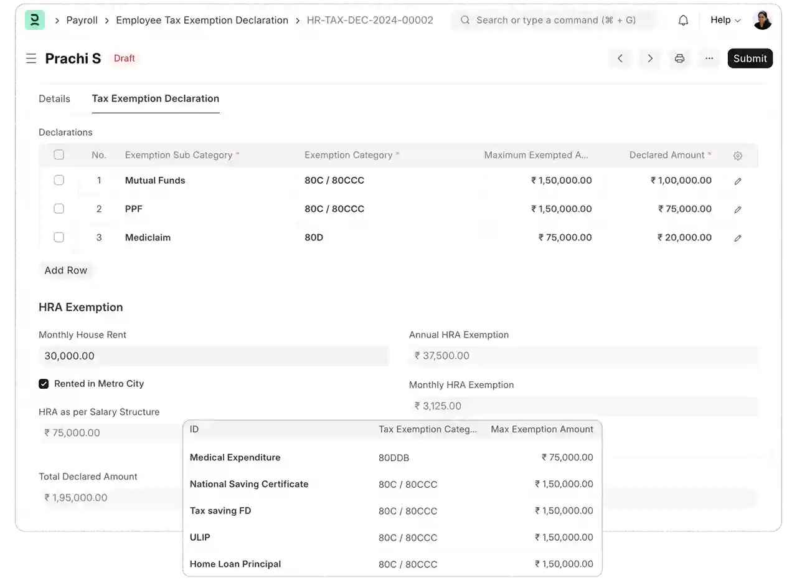The image size is (797, 580).
Task: Toggle the Rented in Metro City checkbox
Action: pos(44,384)
